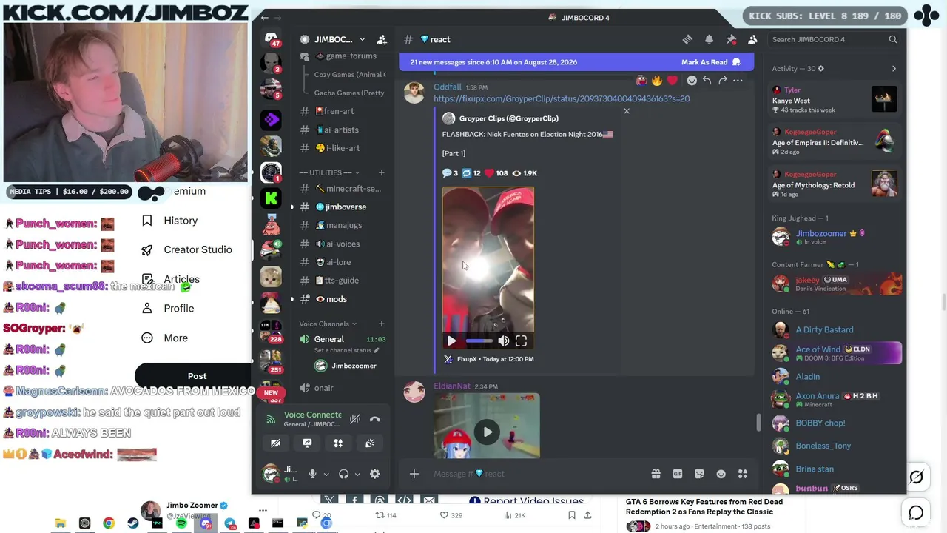The height and width of the screenshot is (533, 947).
Task: Reply to Oddfall's message
Action: [x=707, y=80]
